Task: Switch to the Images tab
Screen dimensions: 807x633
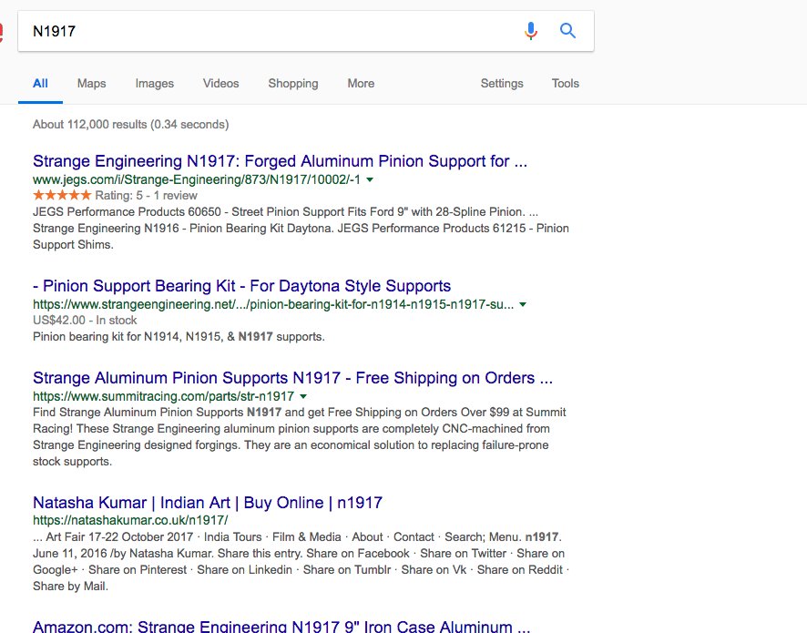Action: tap(155, 84)
